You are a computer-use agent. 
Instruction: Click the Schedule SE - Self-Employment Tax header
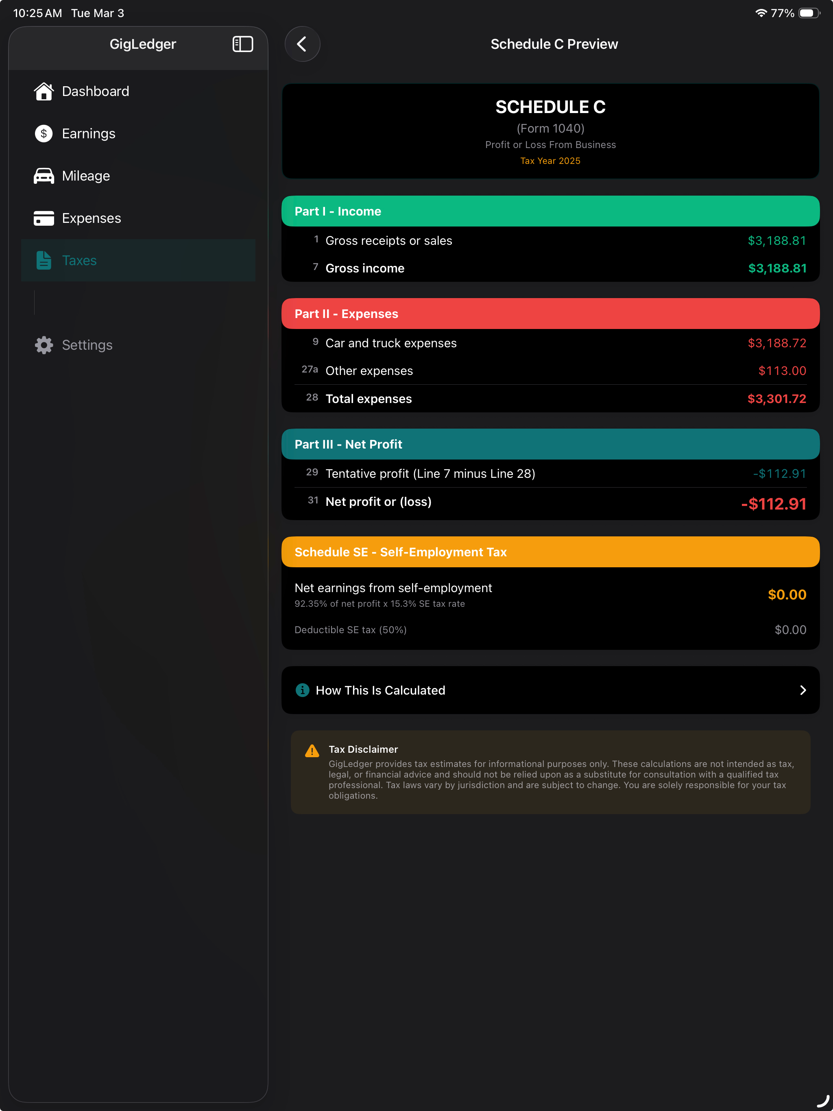point(551,552)
